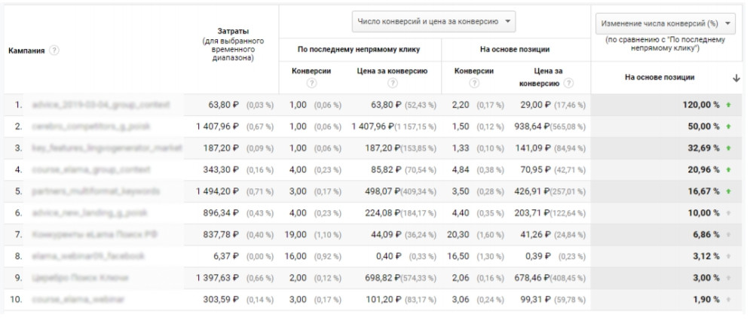This screenshot has width=753, height=320.
Task: Click the gray arrow beside 1,90 %
Action: tap(729, 300)
